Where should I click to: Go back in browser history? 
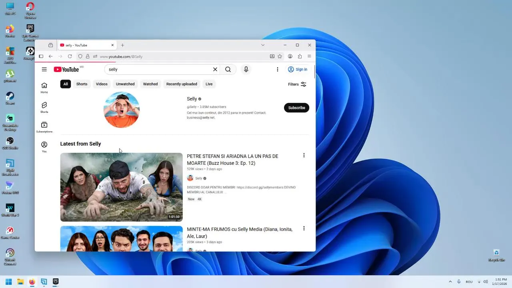click(50, 56)
